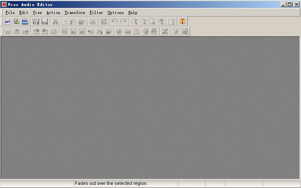Screen dimensions: 301x188
Task: Click the Trim icon with pencil on square
Action: [104, 21]
